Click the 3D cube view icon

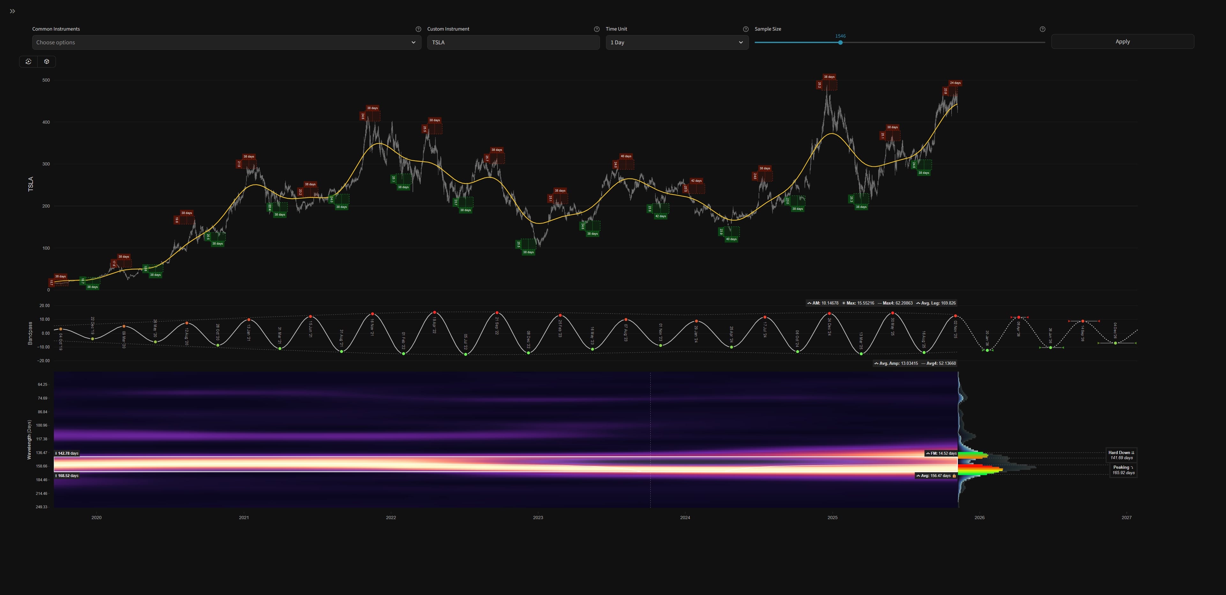47,61
